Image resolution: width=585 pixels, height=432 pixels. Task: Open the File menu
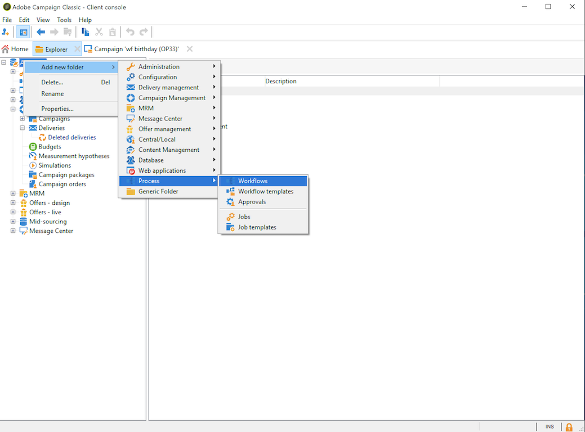[x=7, y=20]
